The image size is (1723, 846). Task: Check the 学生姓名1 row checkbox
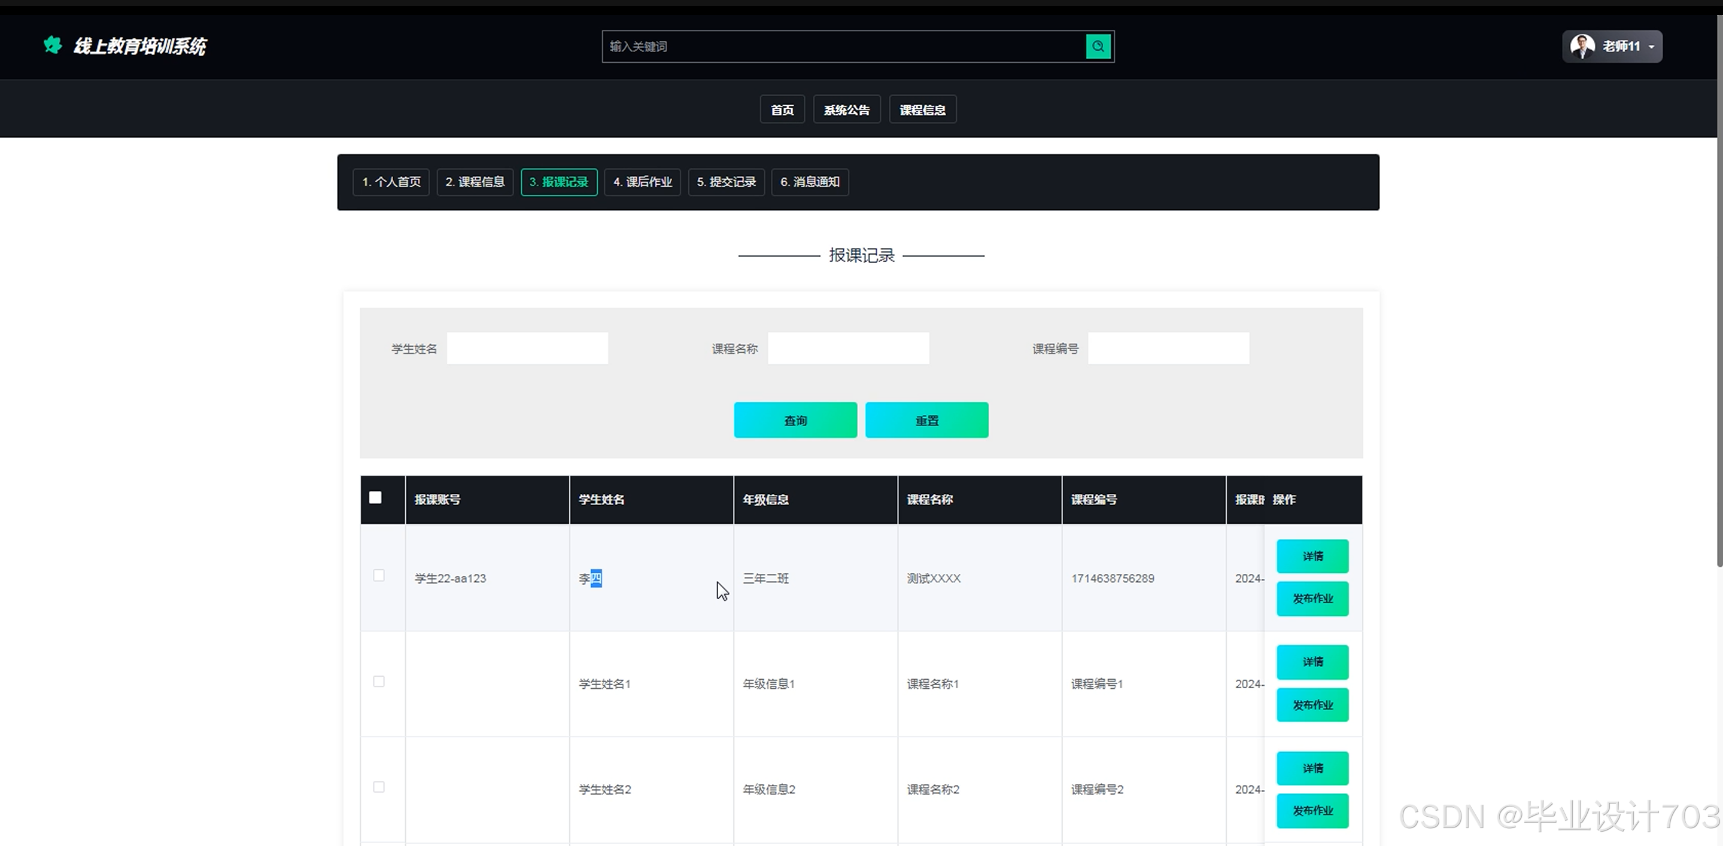379,681
